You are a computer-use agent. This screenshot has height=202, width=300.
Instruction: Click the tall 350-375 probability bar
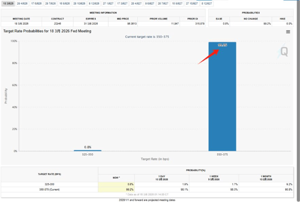coord(223,100)
